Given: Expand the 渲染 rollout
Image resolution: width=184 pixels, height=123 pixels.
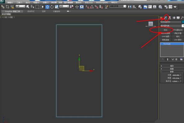Looking at the screenshot, I should (x=172, y=66).
